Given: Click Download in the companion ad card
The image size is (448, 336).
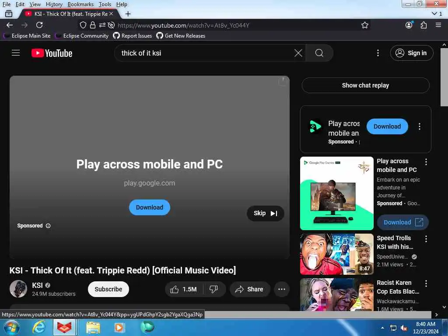Looking at the screenshot, I should 387,126.
